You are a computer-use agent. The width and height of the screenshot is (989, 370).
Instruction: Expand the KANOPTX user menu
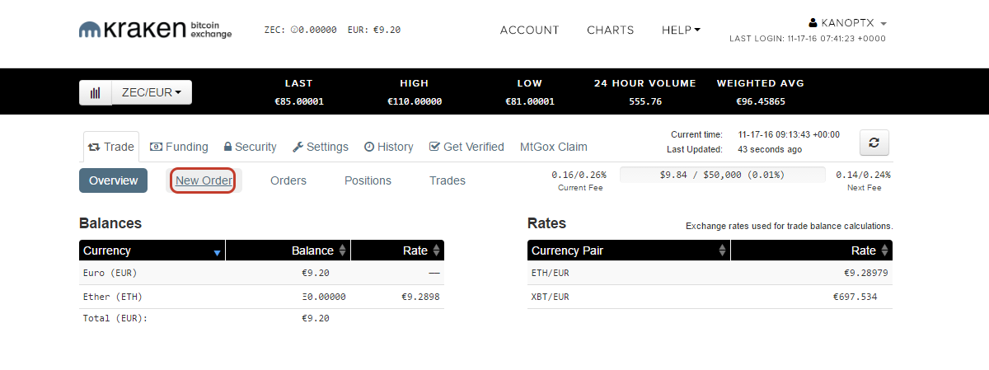(x=848, y=23)
